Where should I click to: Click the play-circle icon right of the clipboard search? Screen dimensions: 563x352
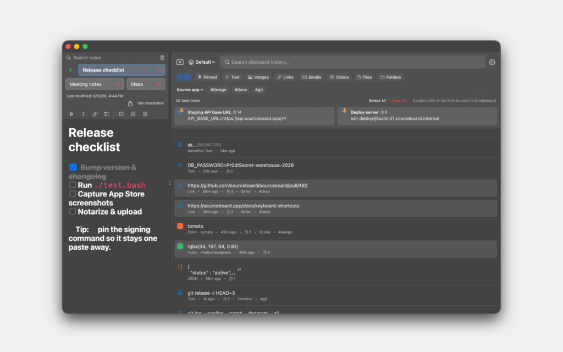(492, 62)
